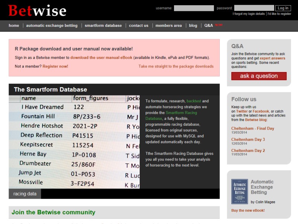
Task: Focus the username input field
Action: (x=194, y=8)
